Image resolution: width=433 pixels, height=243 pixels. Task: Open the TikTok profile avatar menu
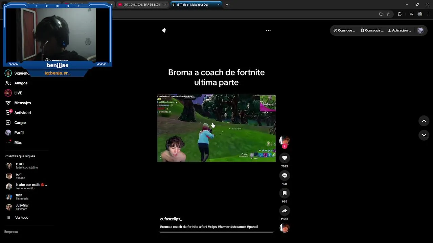420,30
